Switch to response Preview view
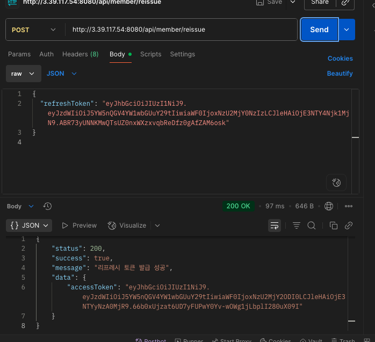Image resolution: width=375 pixels, height=342 pixels. click(x=79, y=225)
